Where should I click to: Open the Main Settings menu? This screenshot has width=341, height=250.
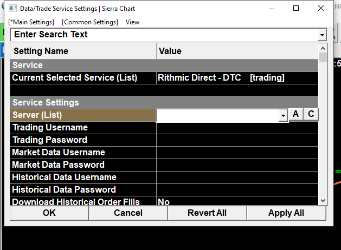tap(31, 22)
